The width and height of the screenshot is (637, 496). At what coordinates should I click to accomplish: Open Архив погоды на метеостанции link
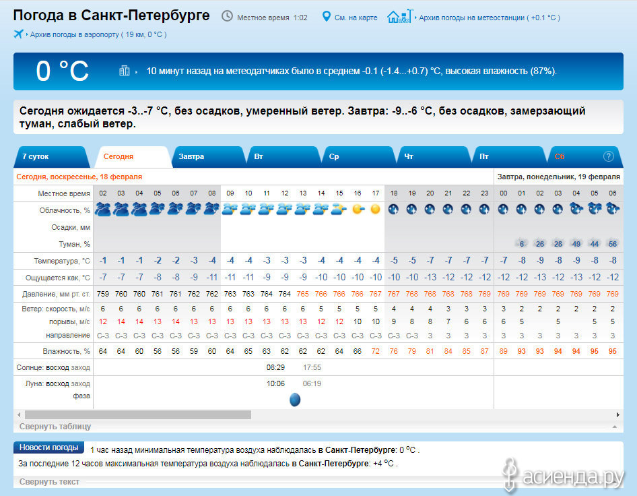(489, 18)
